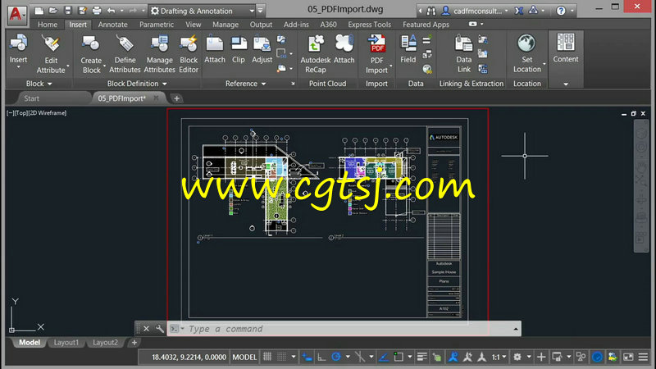
Task: Open the Parametric ribbon tab
Action: pos(157,25)
